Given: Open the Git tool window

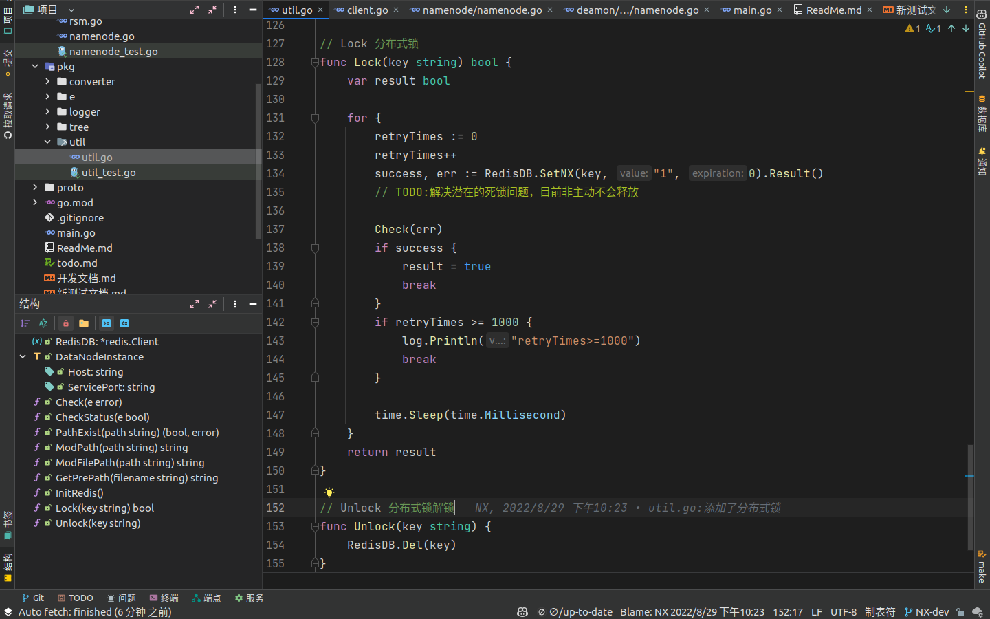Looking at the screenshot, I should [33, 598].
